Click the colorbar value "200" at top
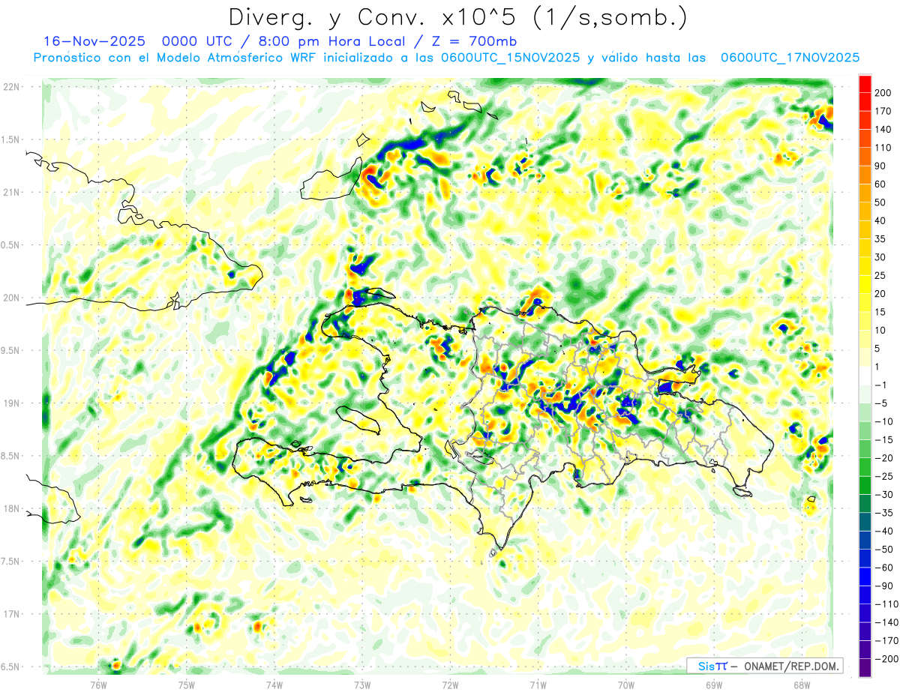The width and height of the screenshot is (900, 695). click(883, 93)
